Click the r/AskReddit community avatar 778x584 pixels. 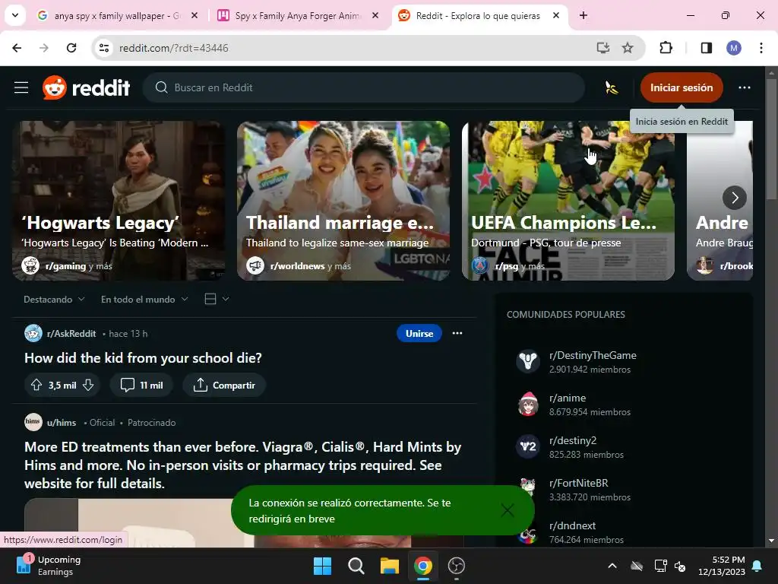[33, 333]
